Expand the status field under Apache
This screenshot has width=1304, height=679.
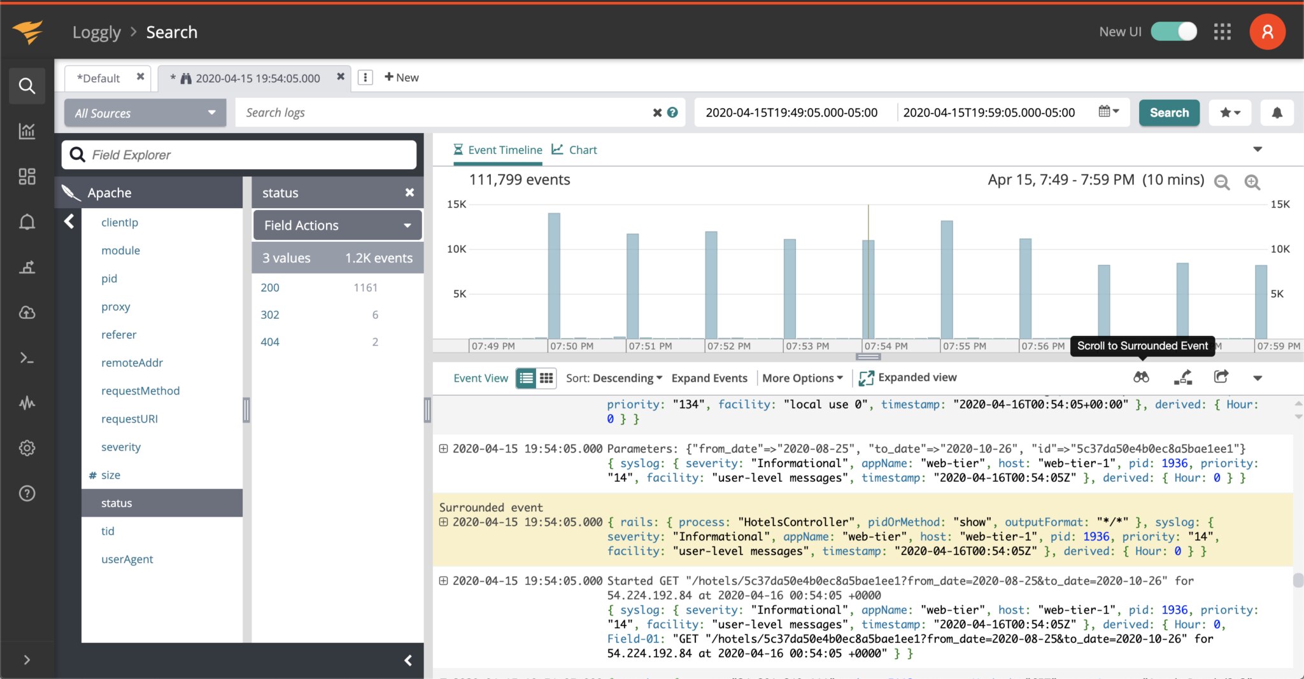117,503
